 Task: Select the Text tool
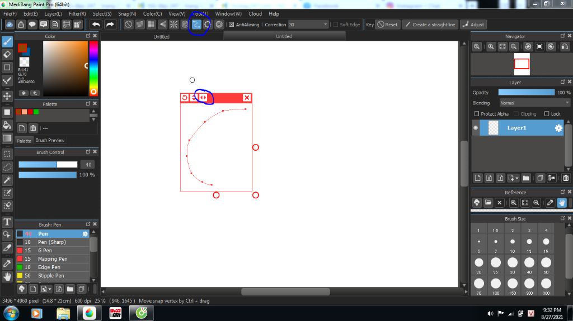pos(7,222)
